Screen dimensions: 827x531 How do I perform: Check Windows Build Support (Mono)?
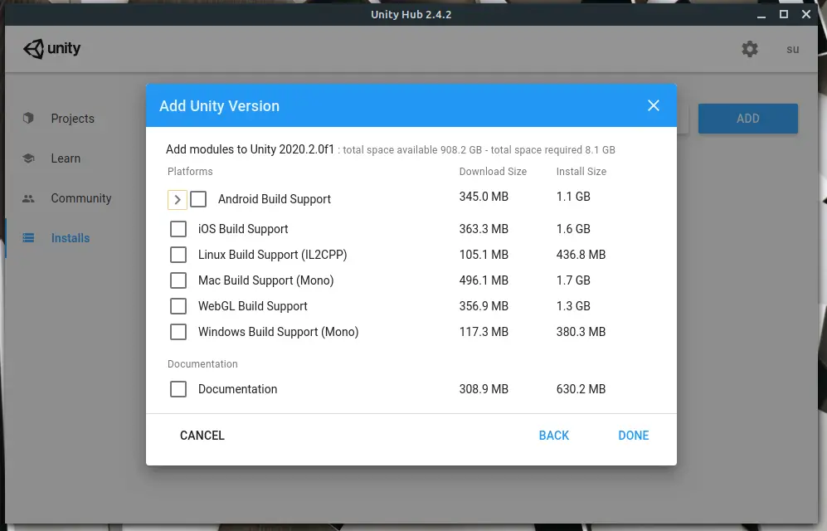pos(178,332)
